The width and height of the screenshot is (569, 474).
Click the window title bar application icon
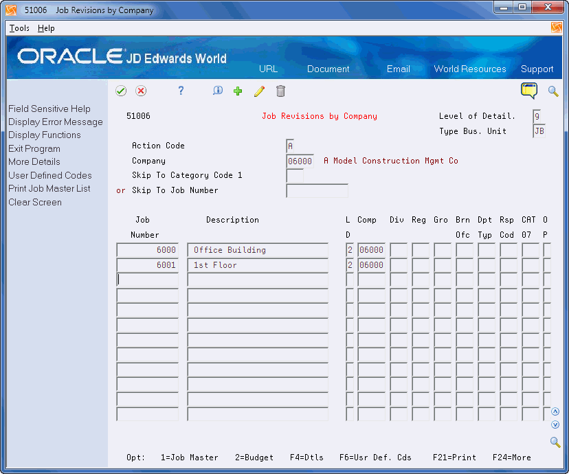coord(11,10)
